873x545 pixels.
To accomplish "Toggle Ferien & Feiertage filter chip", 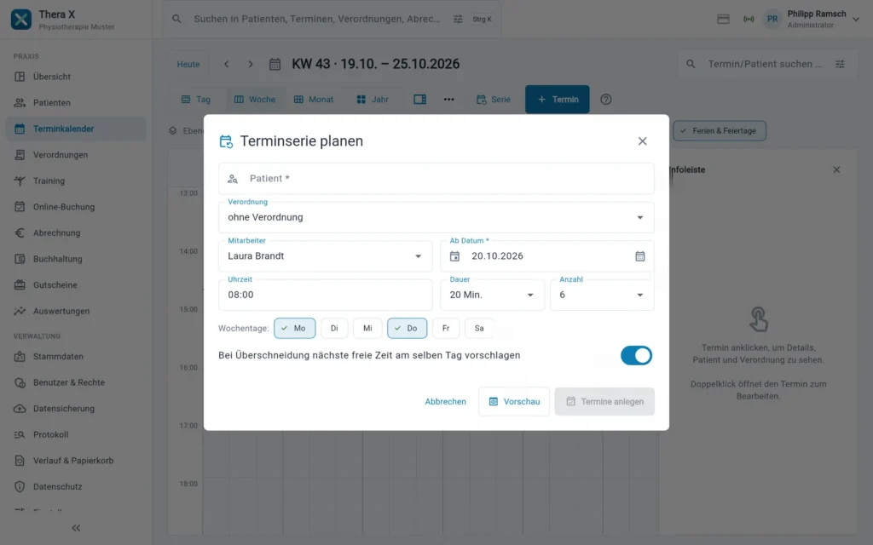I will (720, 130).
